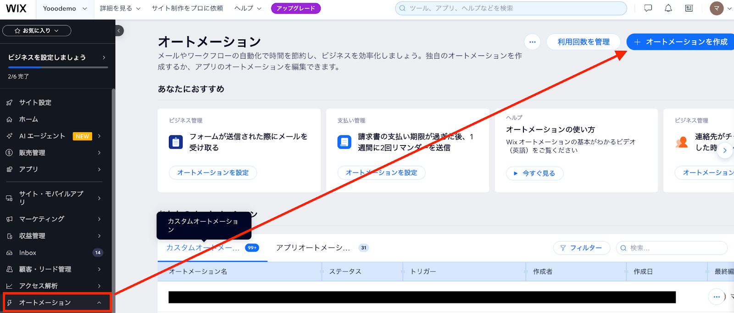734x313 pixels.
Task: Open the ヘルプ menu in top bar
Action: [x=248, y=8]
